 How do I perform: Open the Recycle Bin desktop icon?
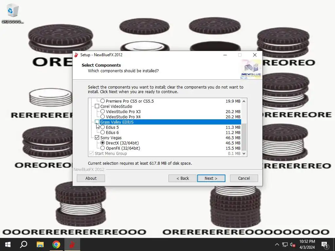point(12,14)
